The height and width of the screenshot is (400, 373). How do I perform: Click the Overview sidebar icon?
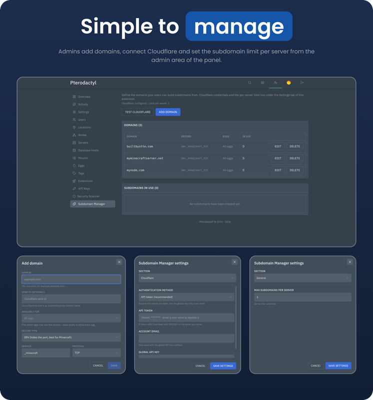click(74, 96)
